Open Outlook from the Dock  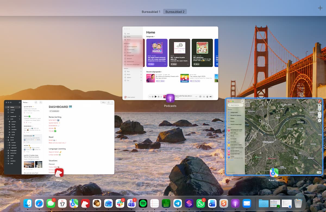108,203
